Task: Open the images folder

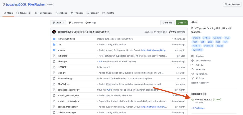Action: [61, 50]
